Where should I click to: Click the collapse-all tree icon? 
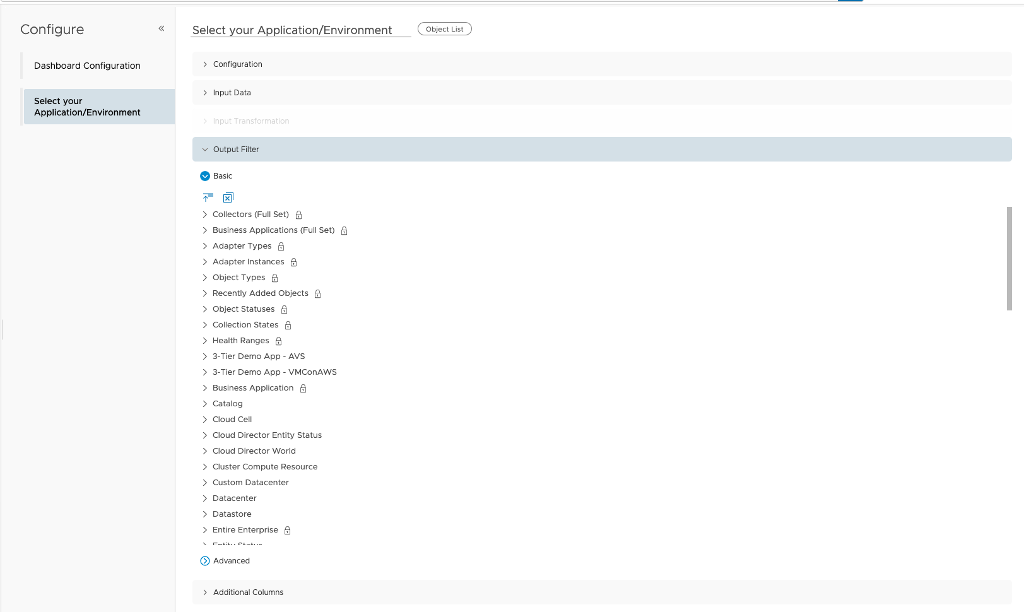(x=208, y=197)
